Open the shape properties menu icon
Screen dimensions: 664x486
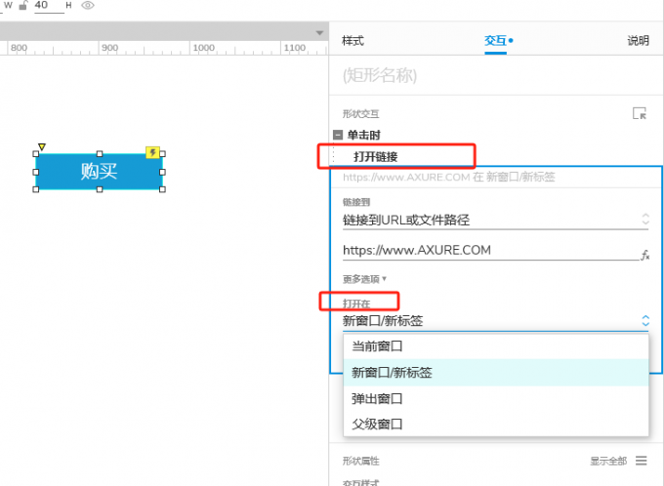(x=642, y=461)
